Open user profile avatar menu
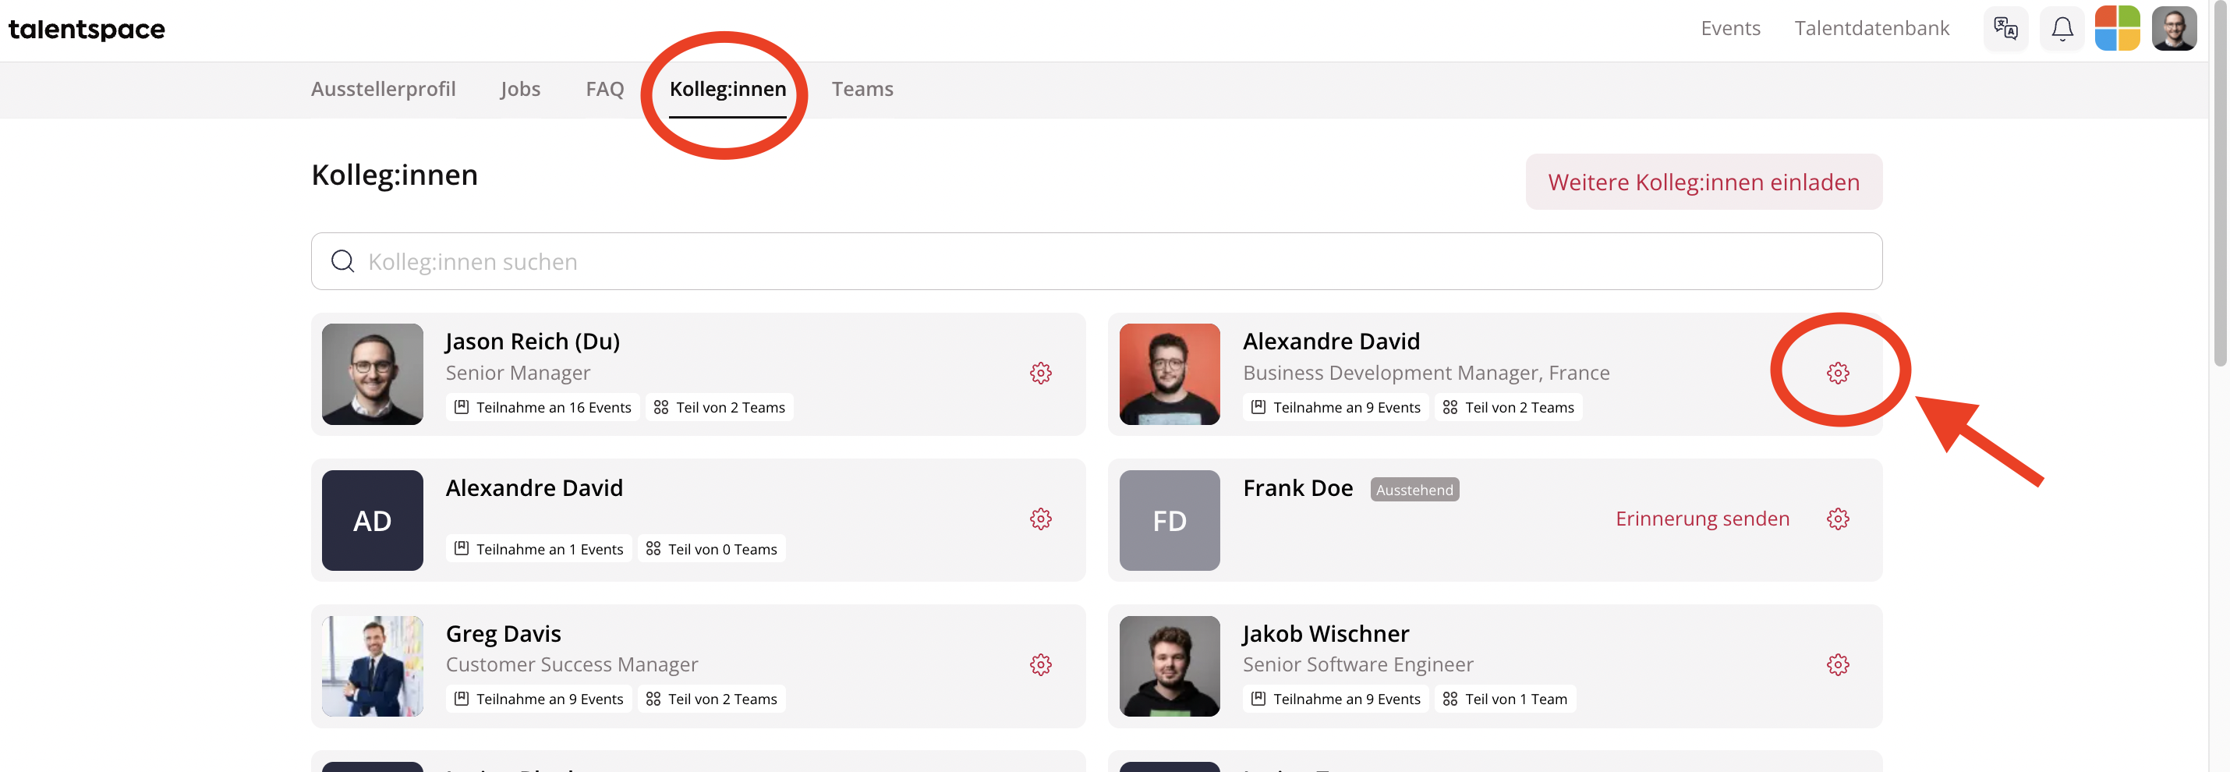The image size is (2230, 772). [2175, 29]
